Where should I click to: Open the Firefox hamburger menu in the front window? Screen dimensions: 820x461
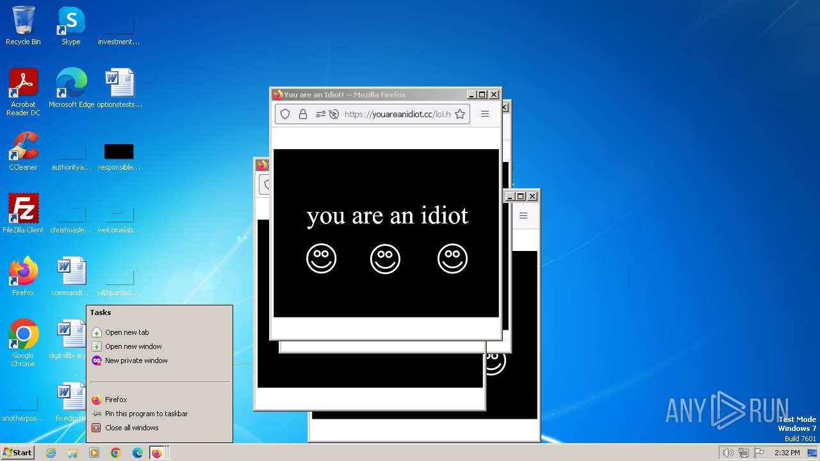(x=485, y=114)
